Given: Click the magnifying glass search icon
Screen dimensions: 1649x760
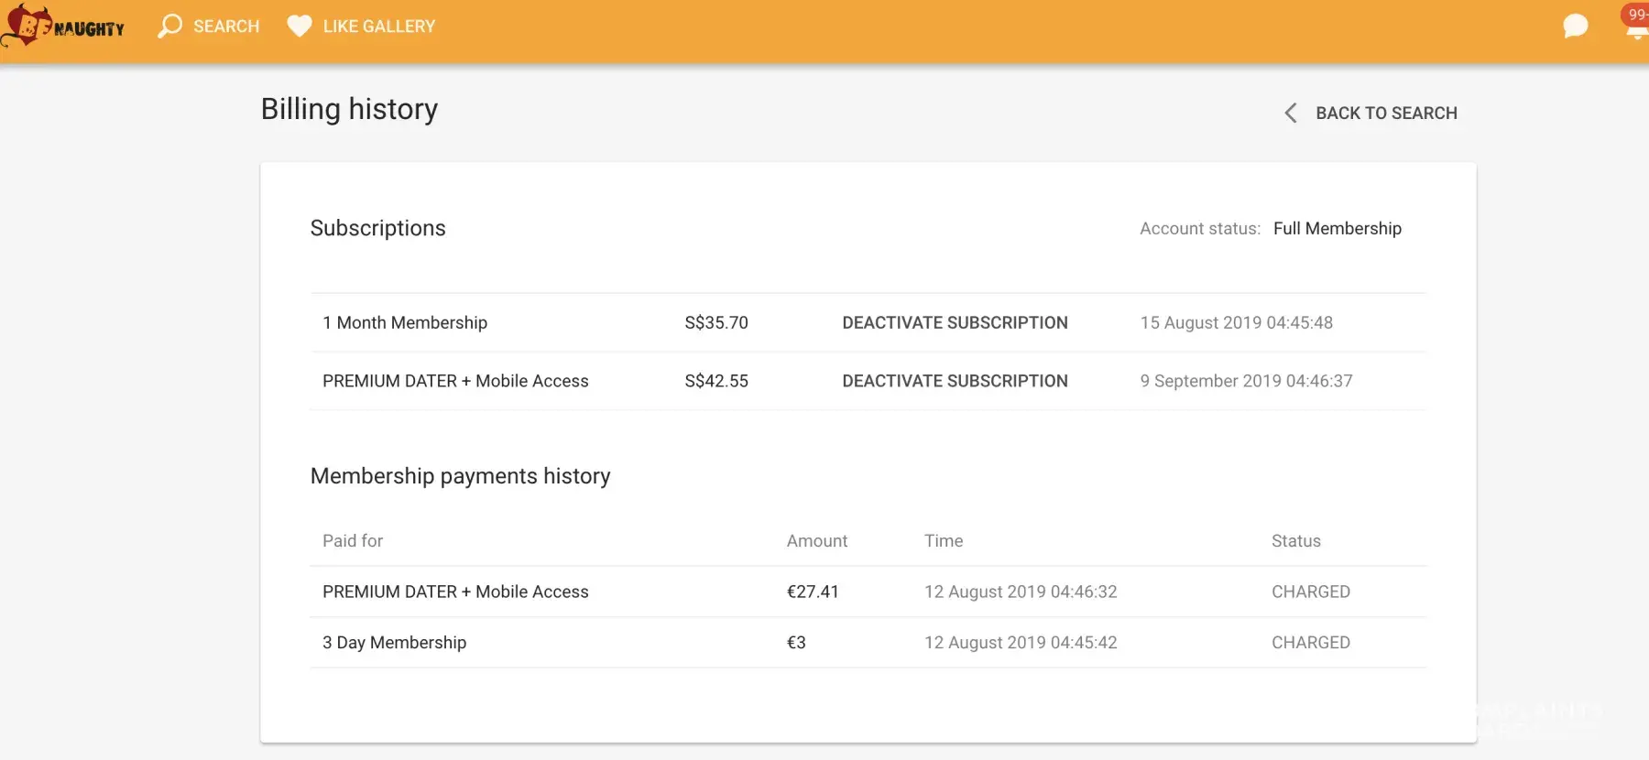Looking at the screenshot, I should 169,27.
